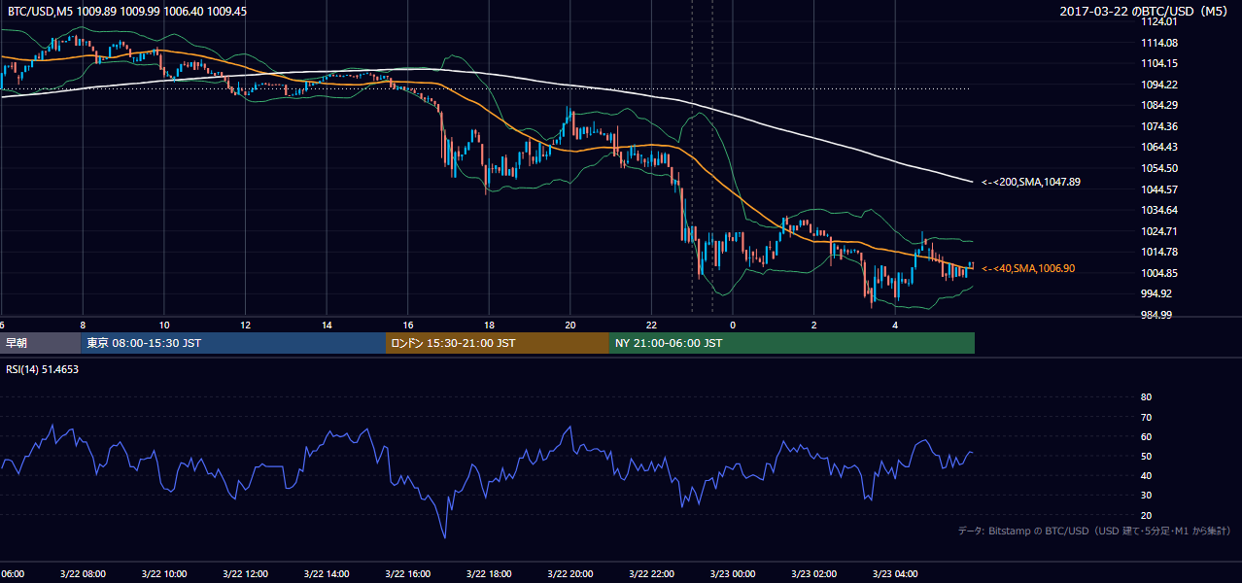Click price axis value 994.92
Image resolution: width=1242 pixels, height=583 pixels.
point(1156,293)
